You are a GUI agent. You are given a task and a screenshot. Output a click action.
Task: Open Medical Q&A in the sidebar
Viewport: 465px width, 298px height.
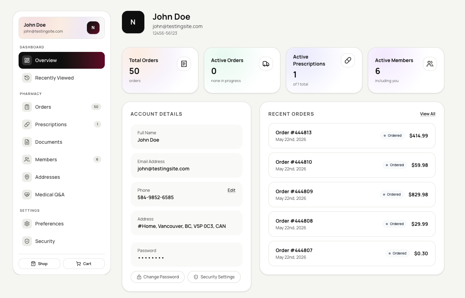coord(62,195)
